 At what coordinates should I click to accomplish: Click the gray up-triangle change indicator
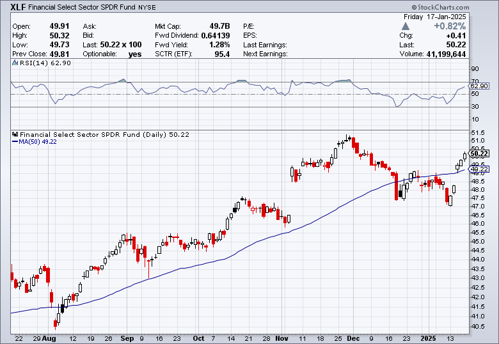[x=406, y=26]
